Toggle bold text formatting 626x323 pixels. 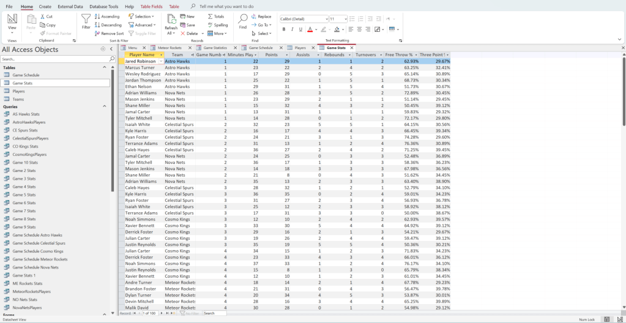click(283, 29)
